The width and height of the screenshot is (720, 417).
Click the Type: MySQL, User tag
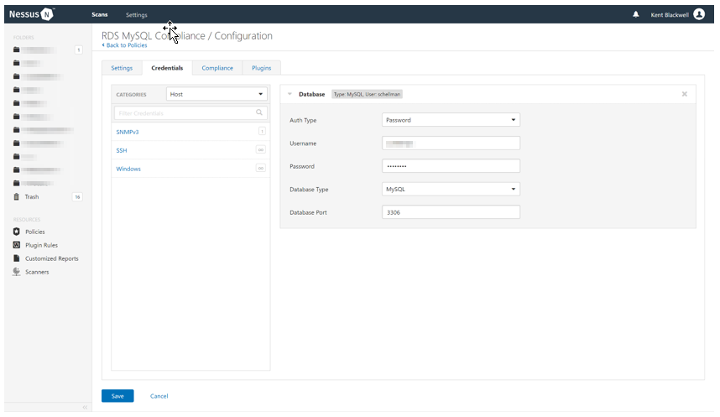367,94
